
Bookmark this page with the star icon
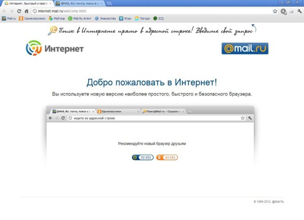(x=275, y=11)
